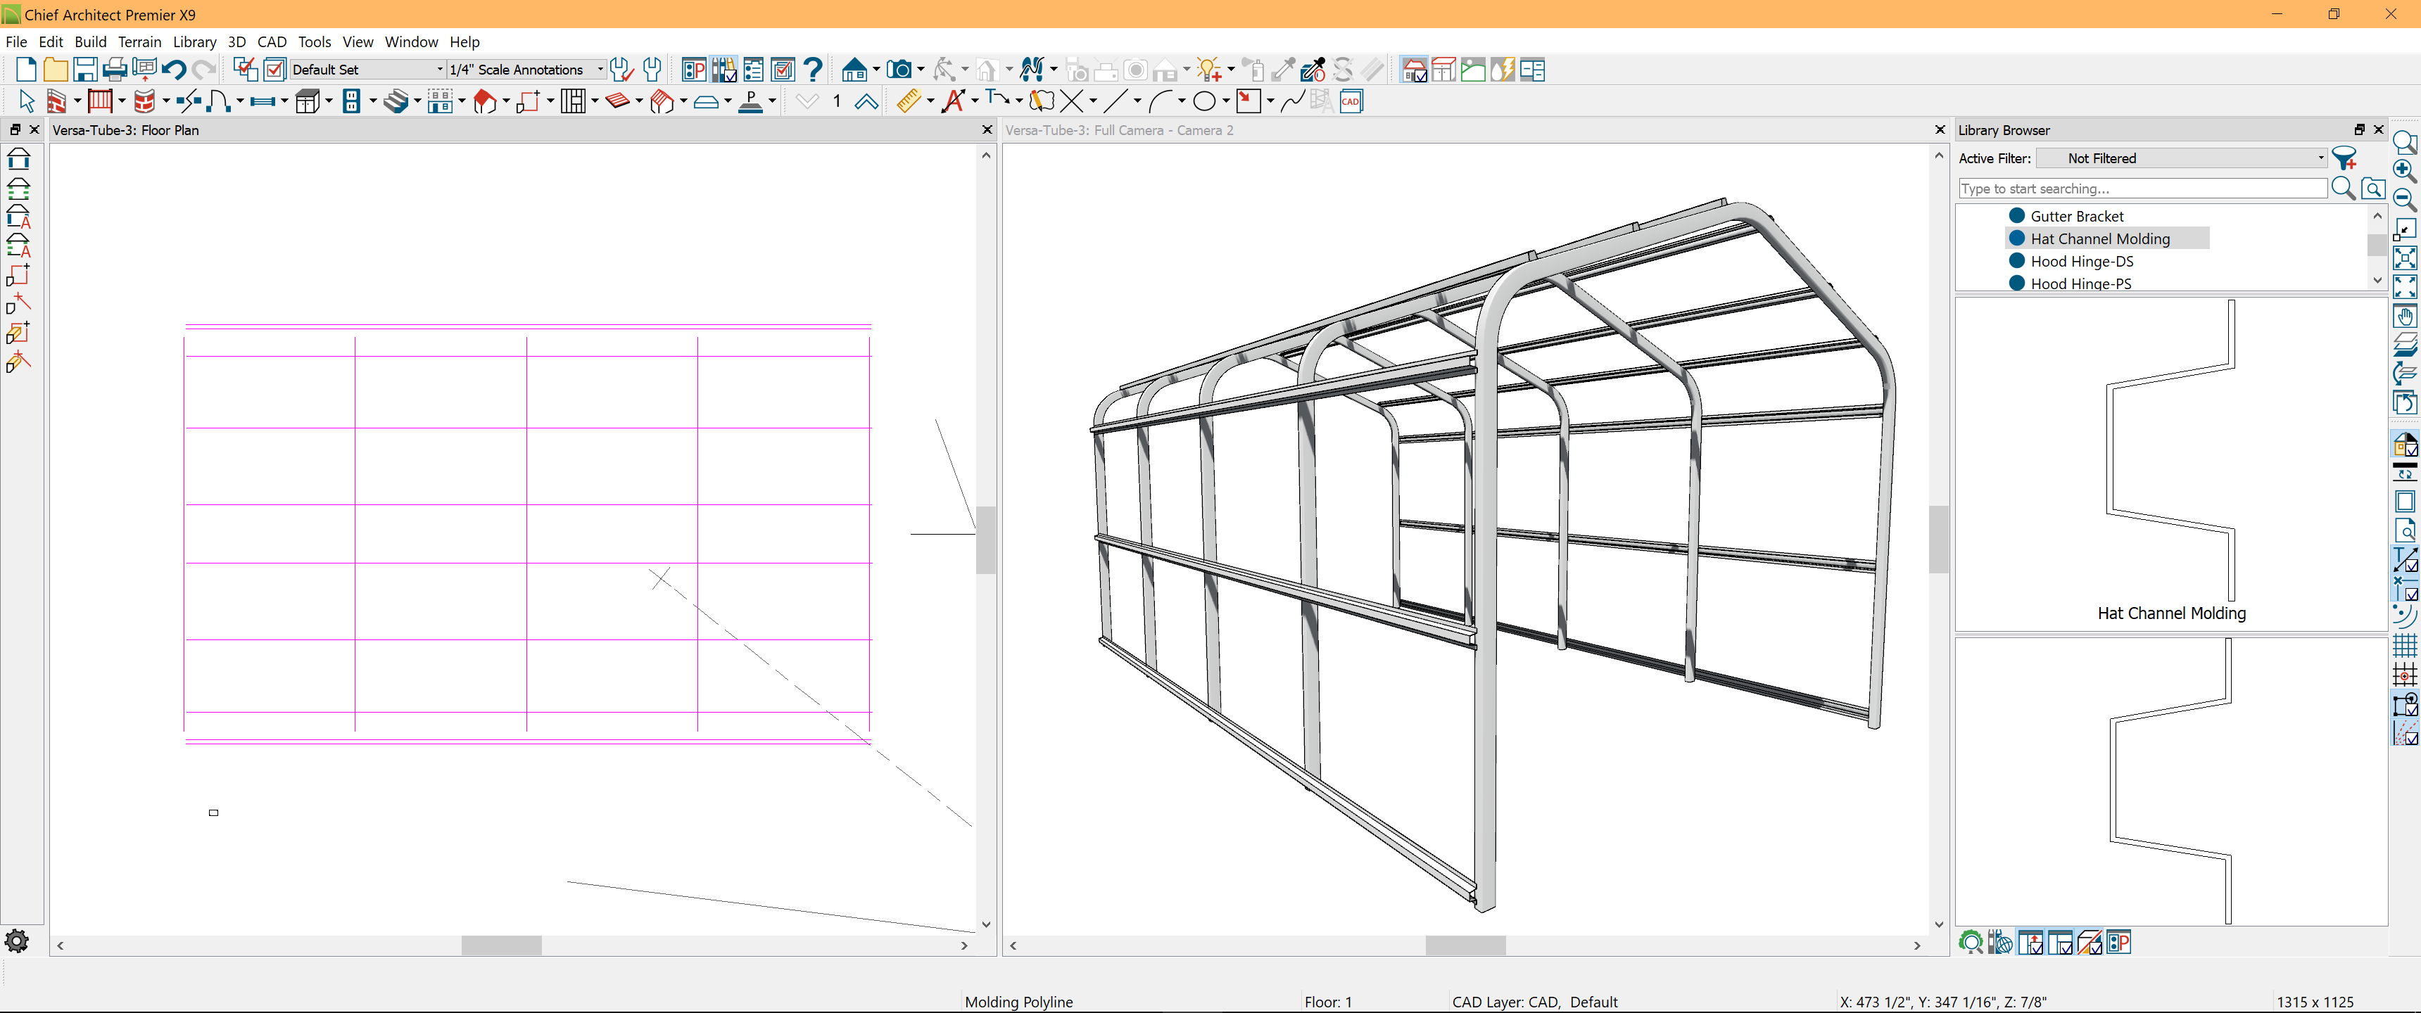Open the CAD menu
Image resolution: width=2421 pixels, height=1013 pixels.
coord(272,42)
